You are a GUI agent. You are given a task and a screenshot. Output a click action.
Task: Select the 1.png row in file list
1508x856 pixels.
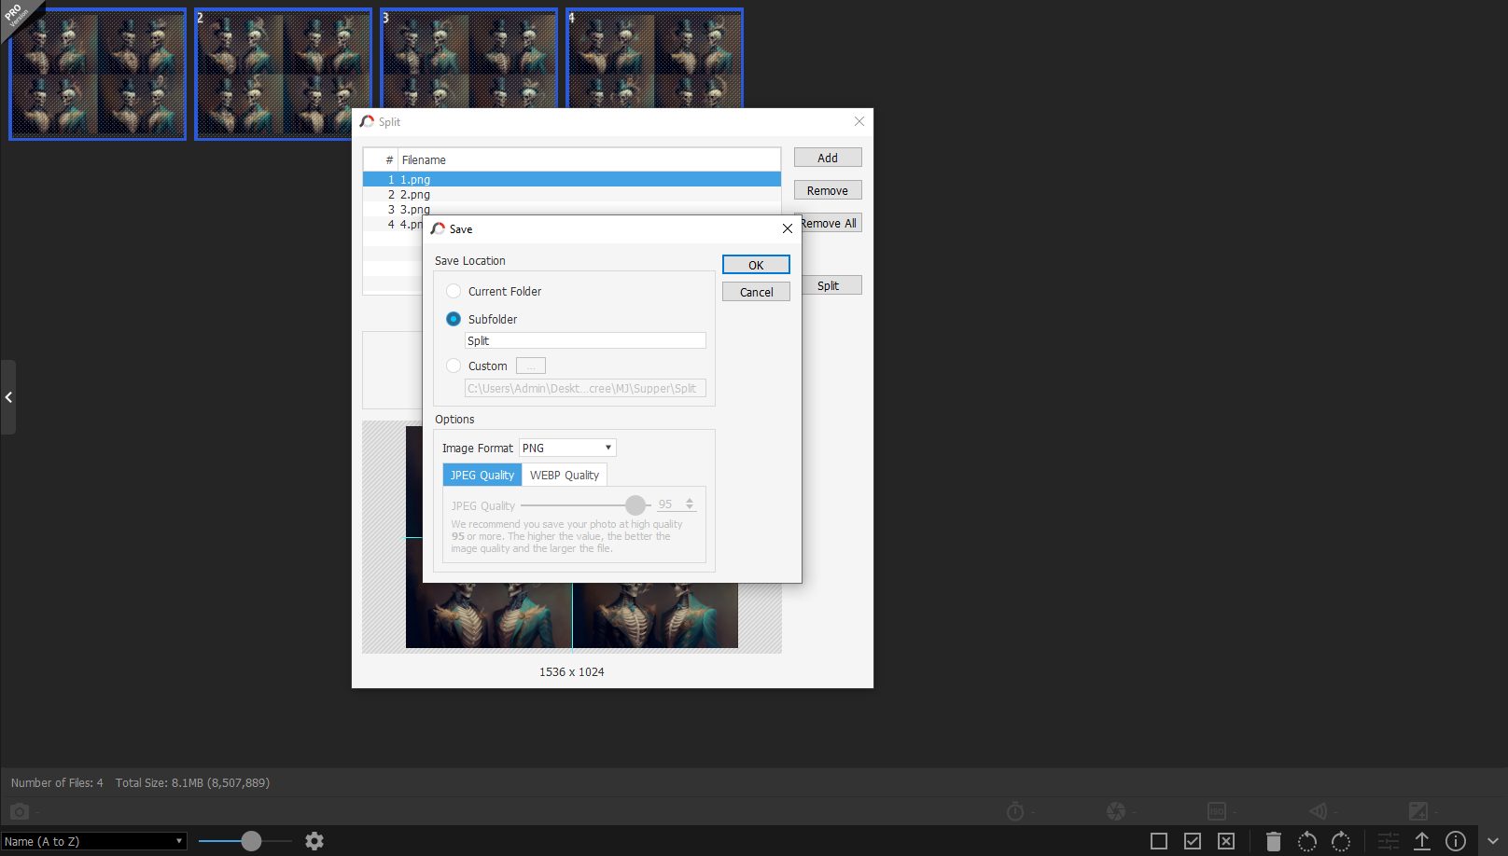571,179
